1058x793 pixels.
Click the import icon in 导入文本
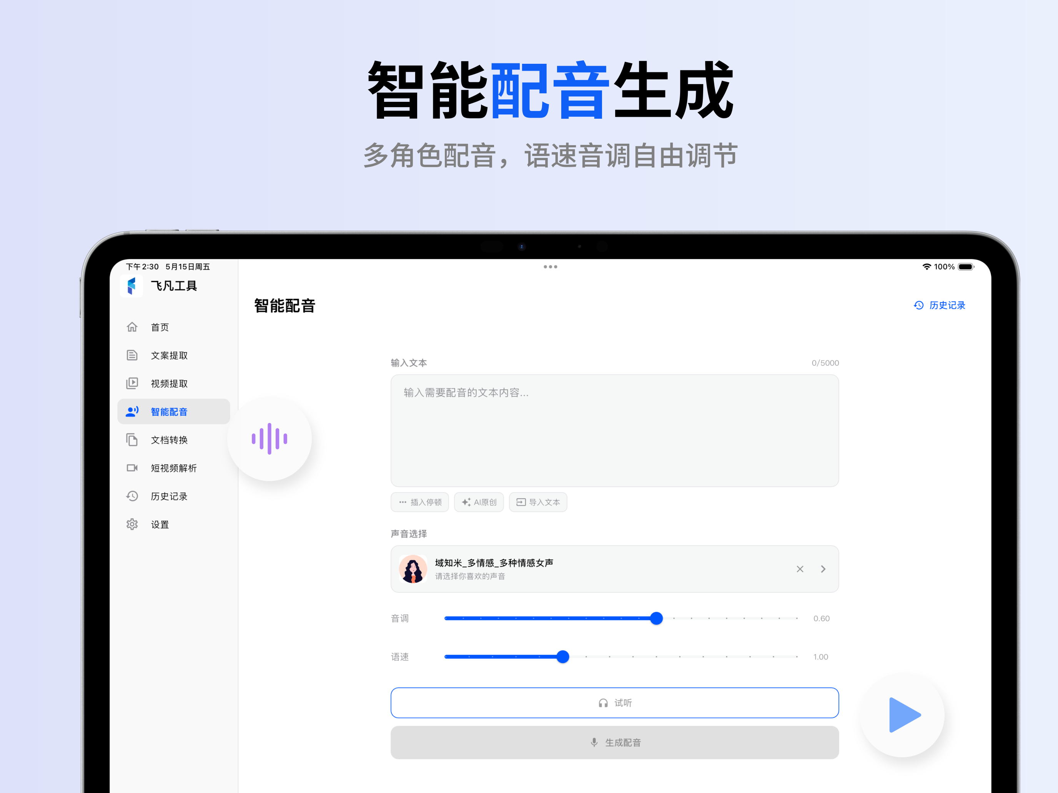pos(521,502)
